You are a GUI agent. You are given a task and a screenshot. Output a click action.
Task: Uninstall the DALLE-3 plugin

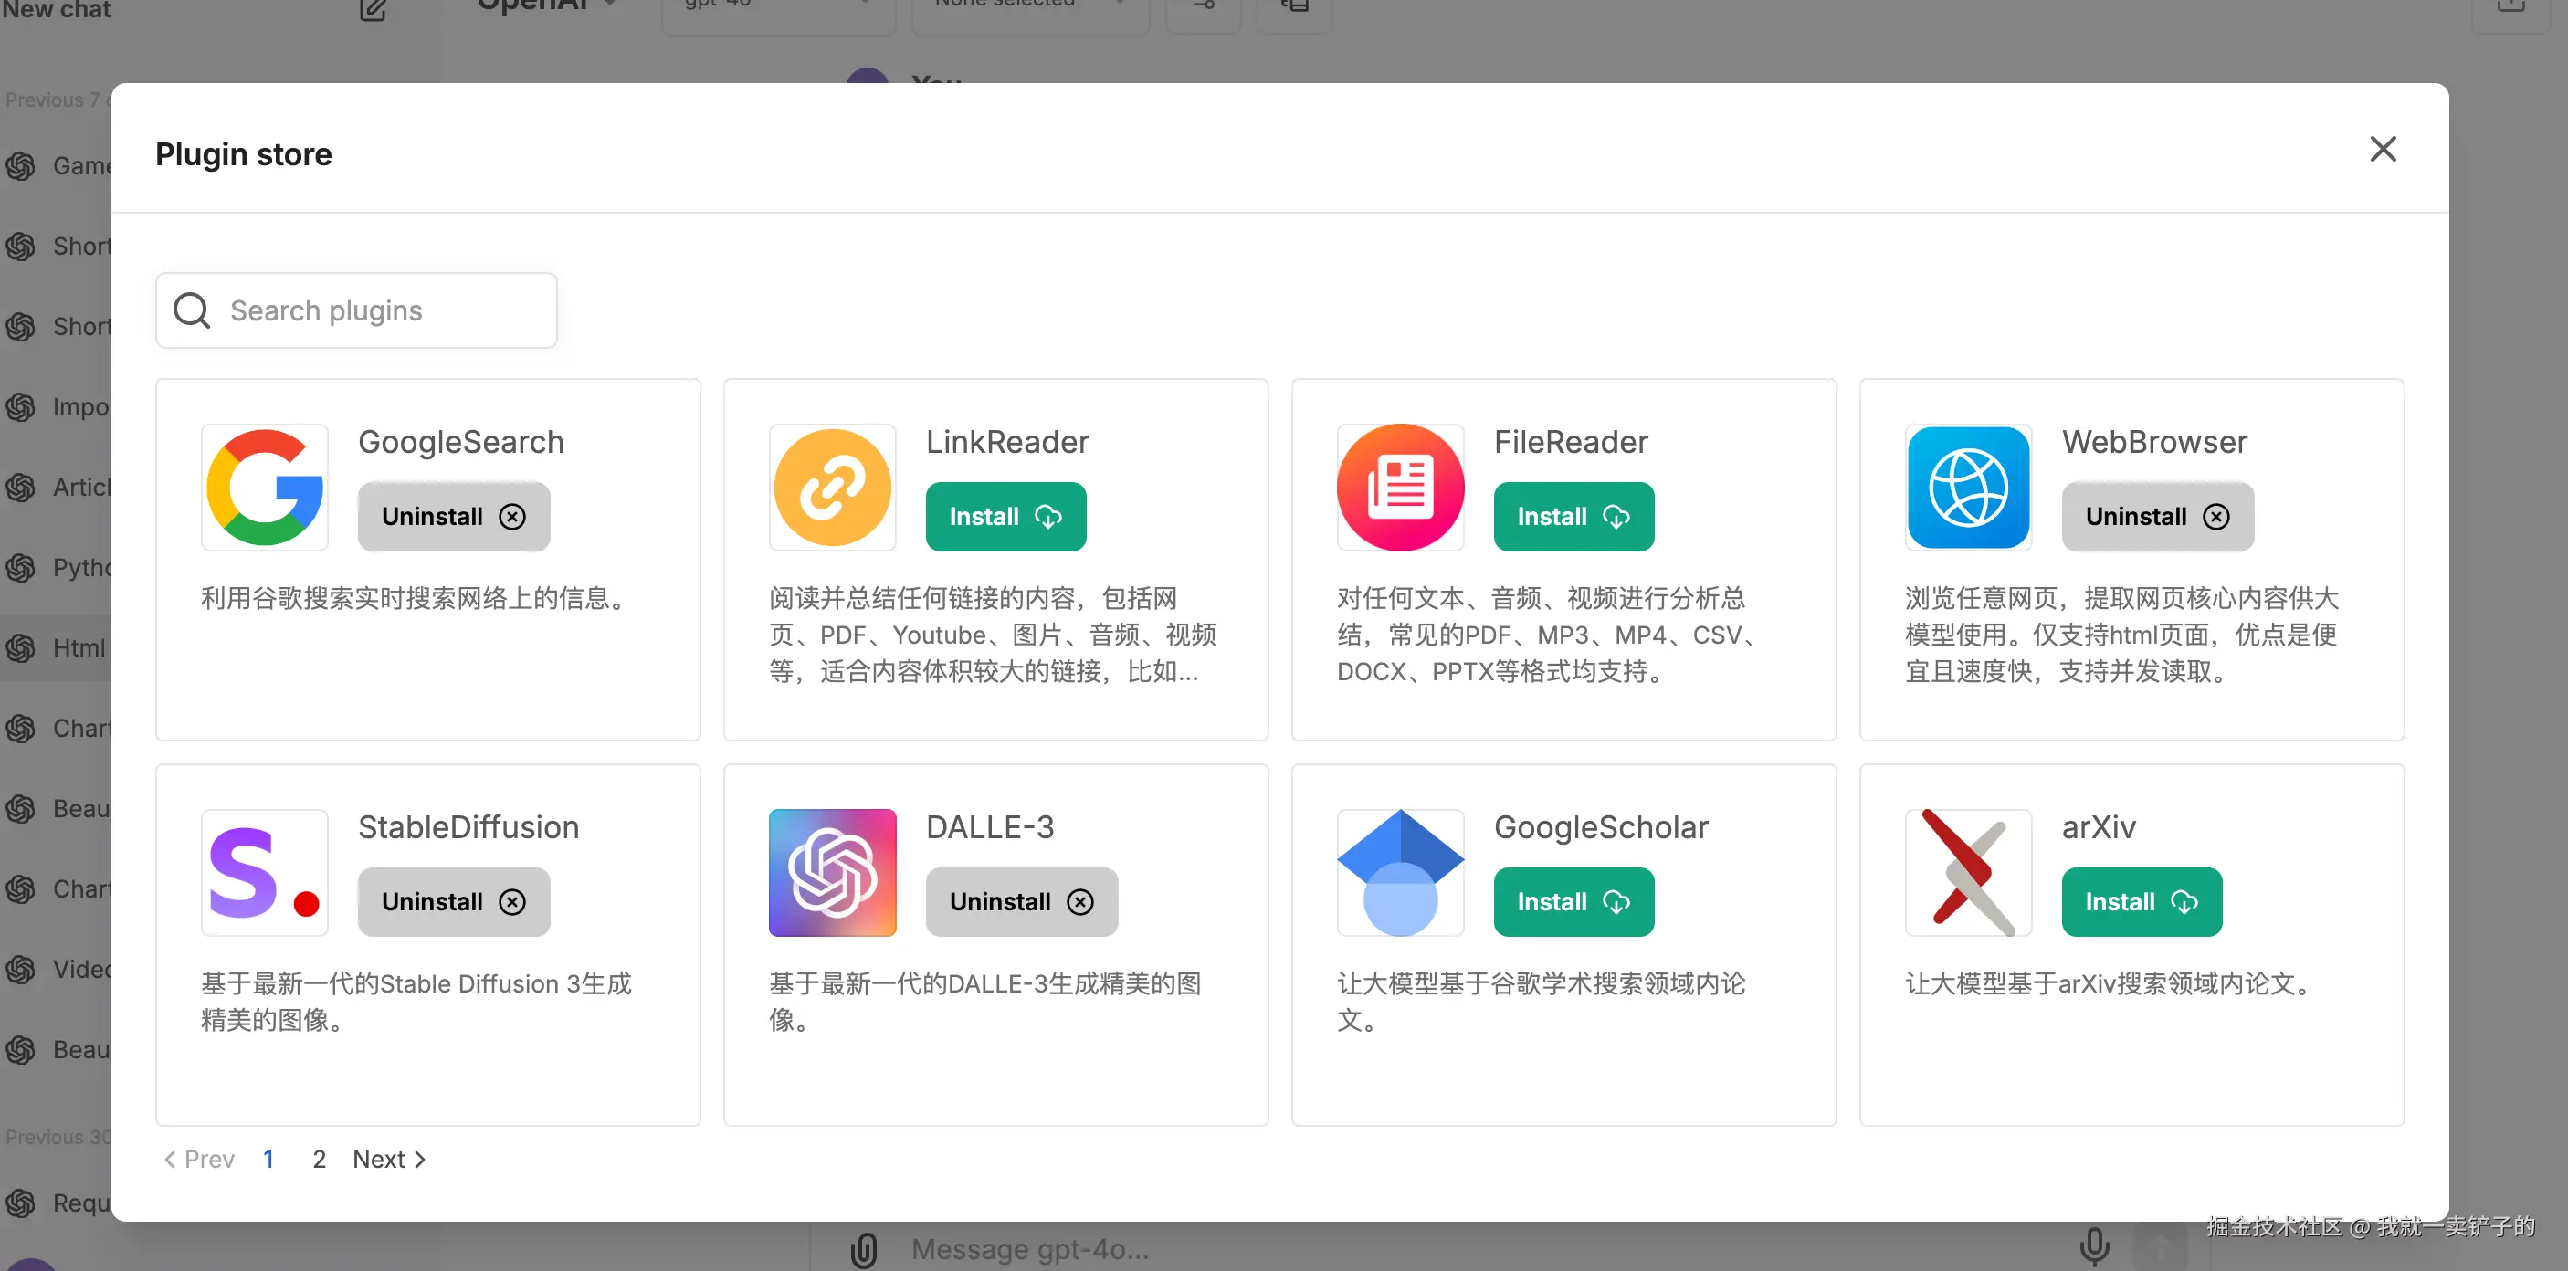[1021, 901]
